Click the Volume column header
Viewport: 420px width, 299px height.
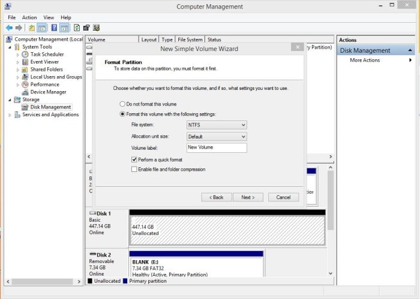point(112,40)
